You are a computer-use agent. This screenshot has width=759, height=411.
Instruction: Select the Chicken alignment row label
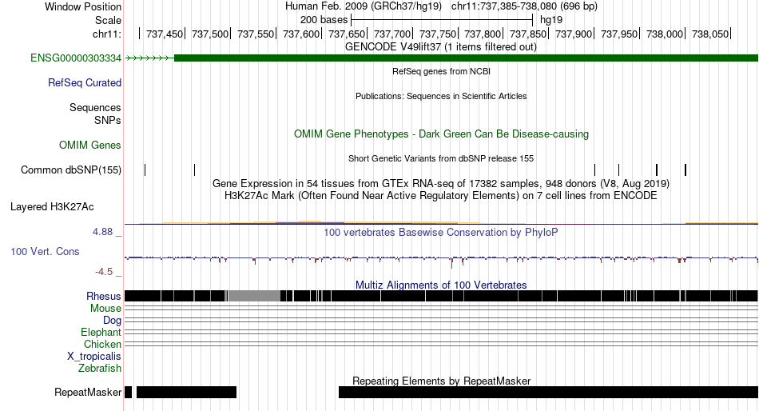[x=102, y=344]
